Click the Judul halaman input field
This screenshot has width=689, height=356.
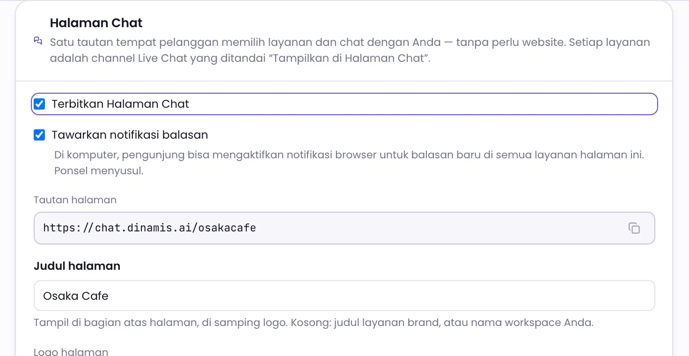click(344, 296)
